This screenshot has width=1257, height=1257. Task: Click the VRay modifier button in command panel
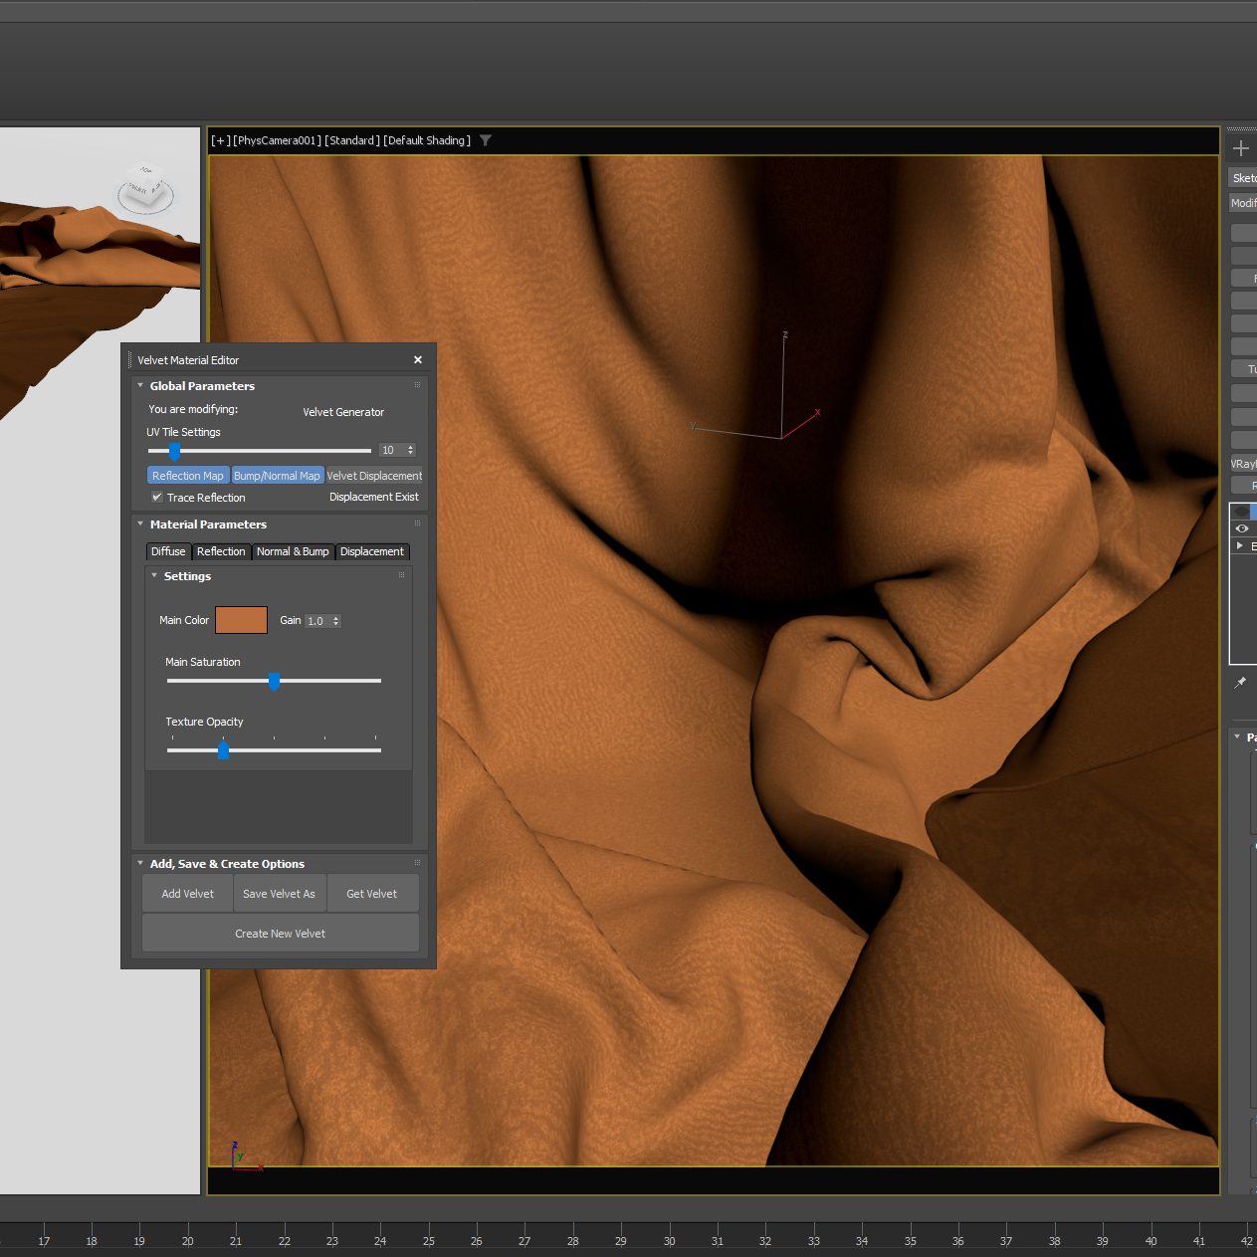pyautogui.click(x=1244, y=464)
